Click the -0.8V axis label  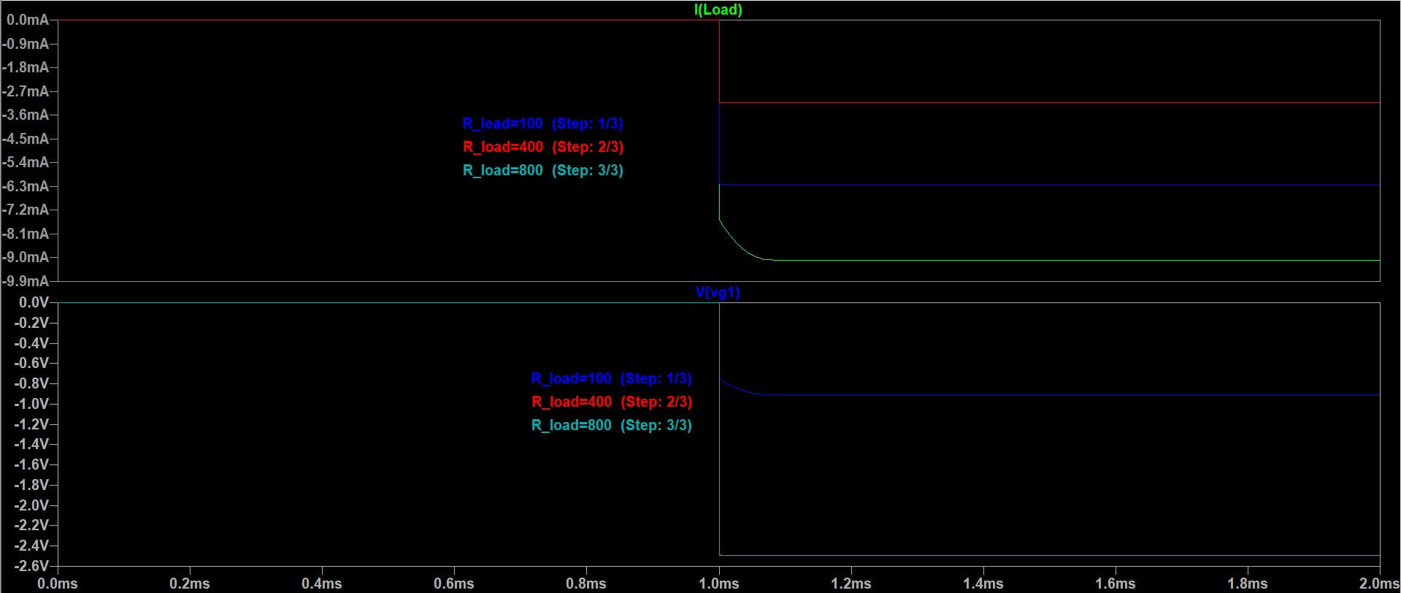pyautogui.click(x=31, y=383)
